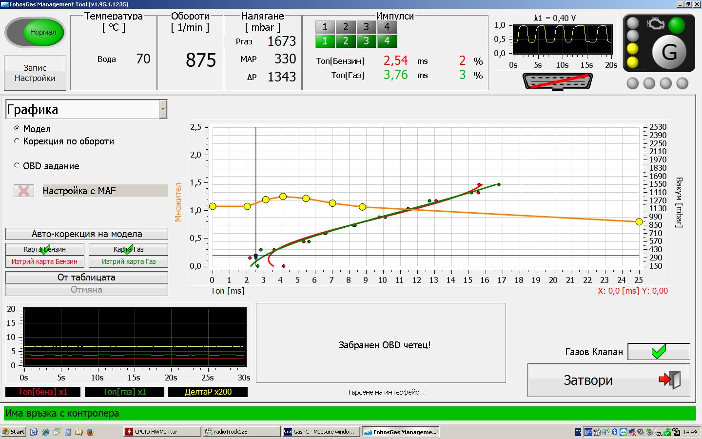Click the crossed-out OBD connector icon
Viewport: 702px width, 439px height.
tap(558, 81)
